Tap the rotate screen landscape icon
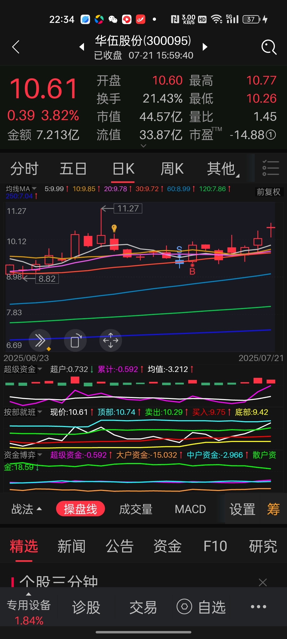Image resolution: width=287 pixels, height=639 pixels. click(x=75, y=340)
